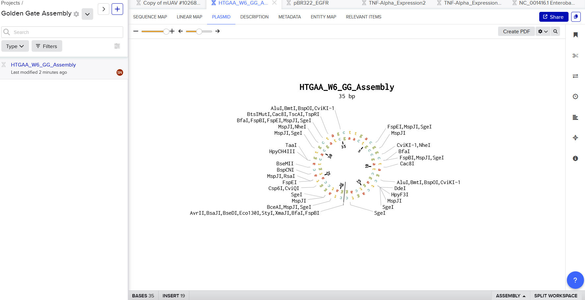Image resolution: width=585 pixels, height=300 pixels.
Task: Click the HpyCH4III enzyme label
Action: (282, 151)
